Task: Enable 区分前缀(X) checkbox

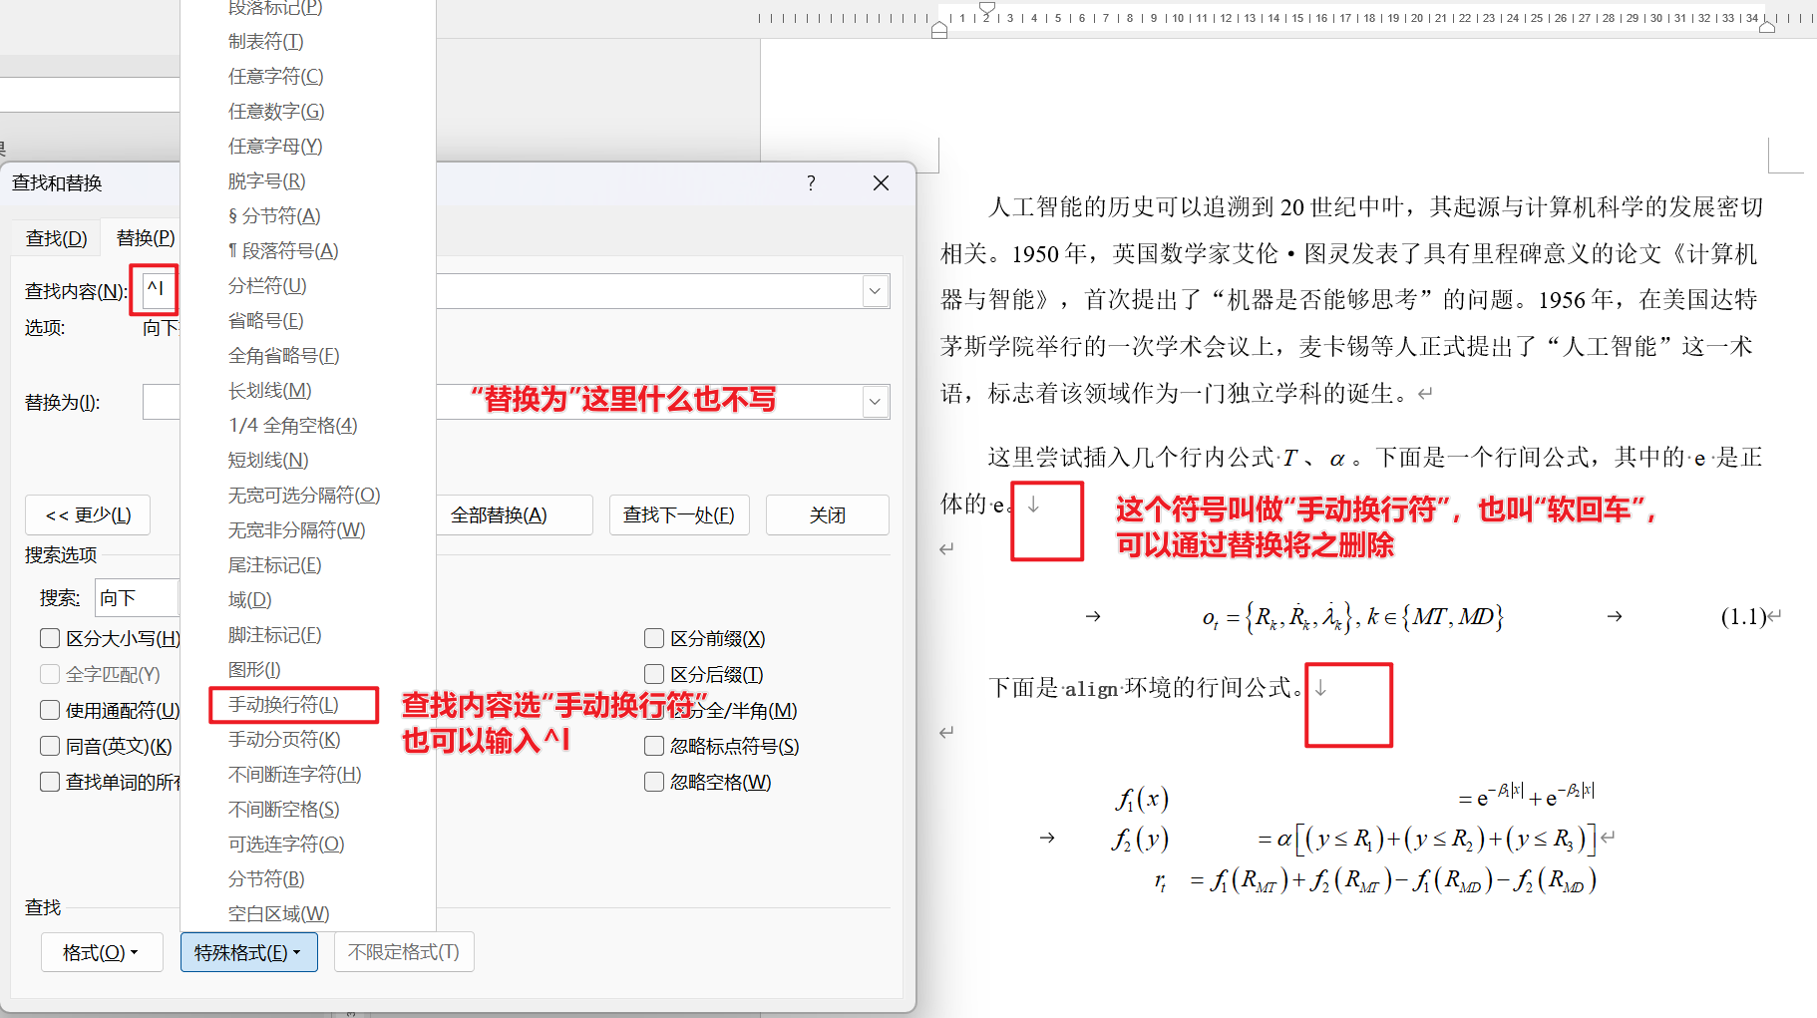Action: point(654,638)
